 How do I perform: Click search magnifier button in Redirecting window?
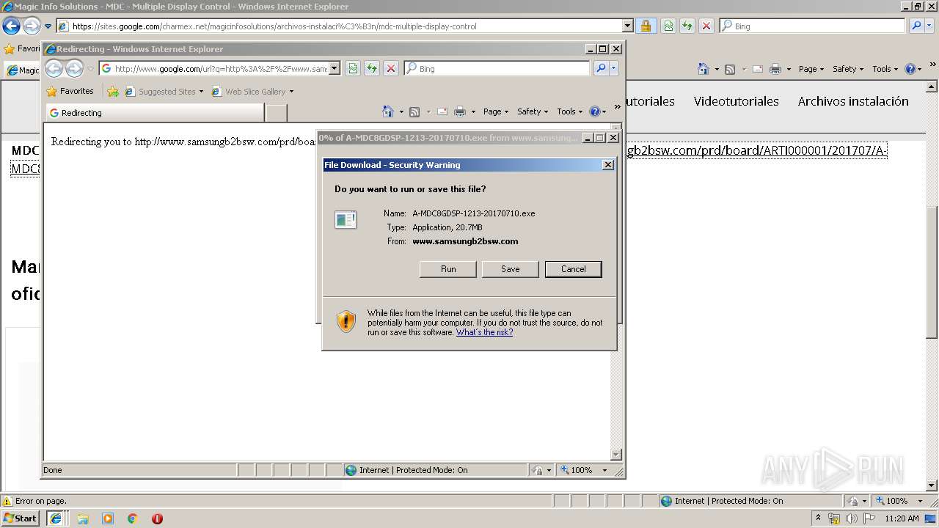tap(601, 68)
